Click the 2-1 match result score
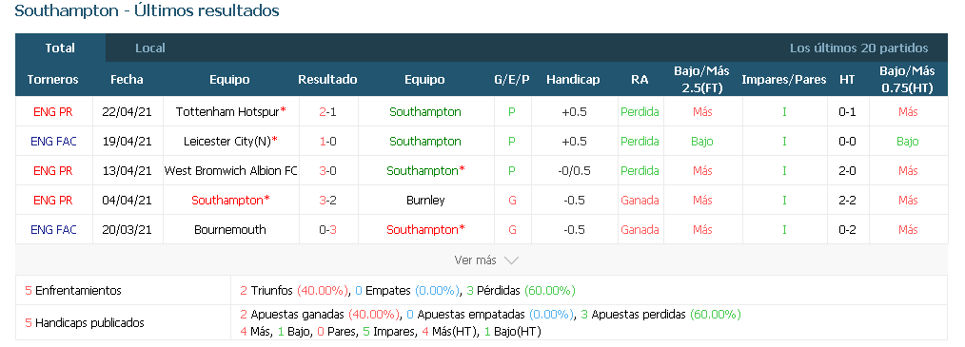The height and width of the screenshot is (347, 965). coord(327,111)
